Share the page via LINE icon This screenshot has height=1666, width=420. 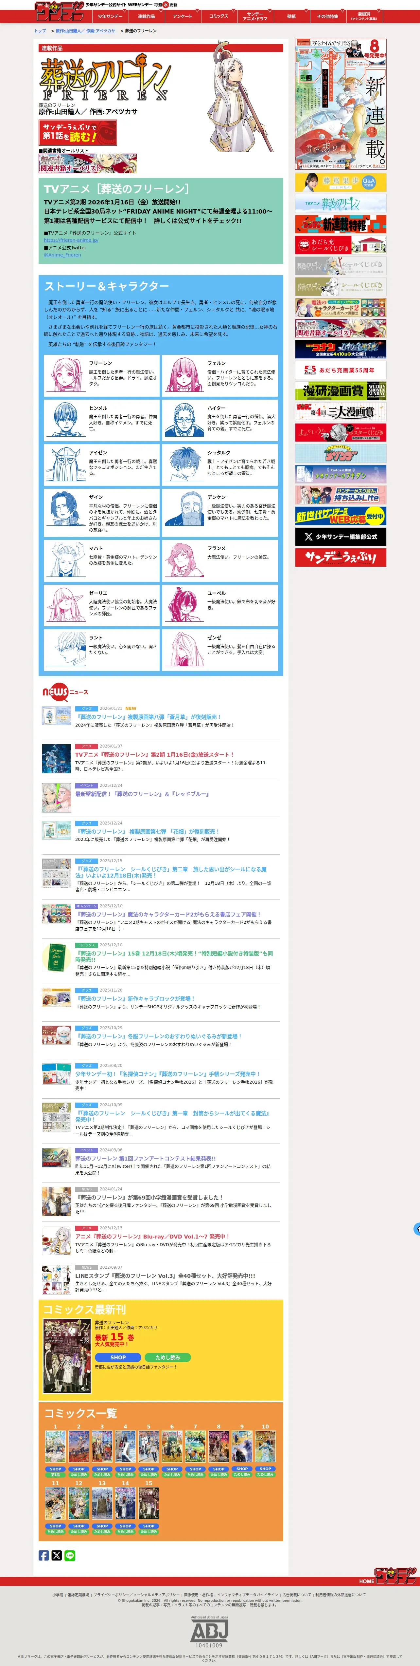70,1555
